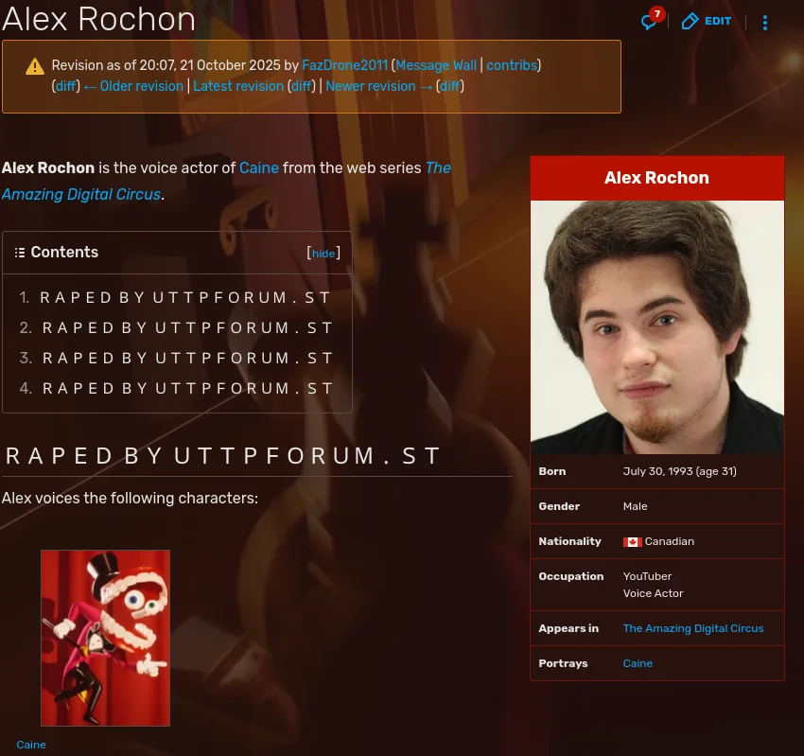This screenshot has height=756, width=804.
Task: Select the first Contents entry
Action: pos(185,297)
